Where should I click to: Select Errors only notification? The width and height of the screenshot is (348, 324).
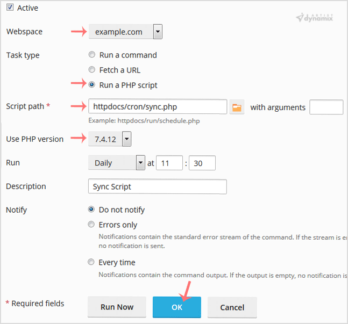91,225
